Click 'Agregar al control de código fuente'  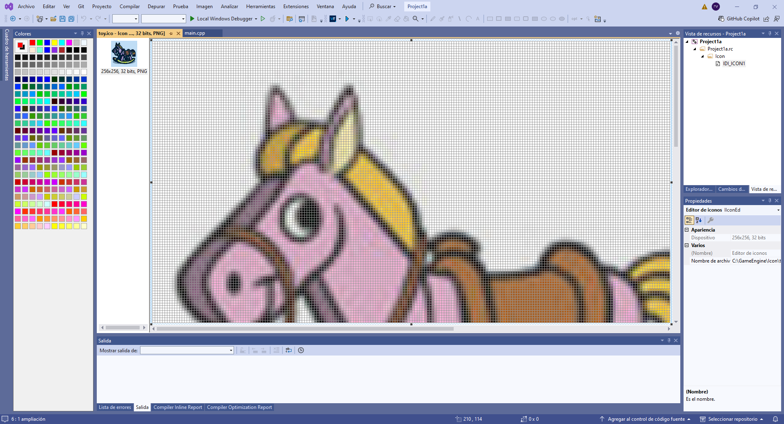point(646,419)
